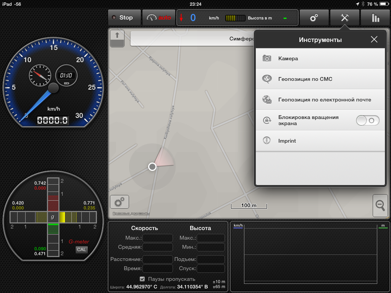
Task: Click the camera icon in tools list
Action: click(x=267, y=58)
